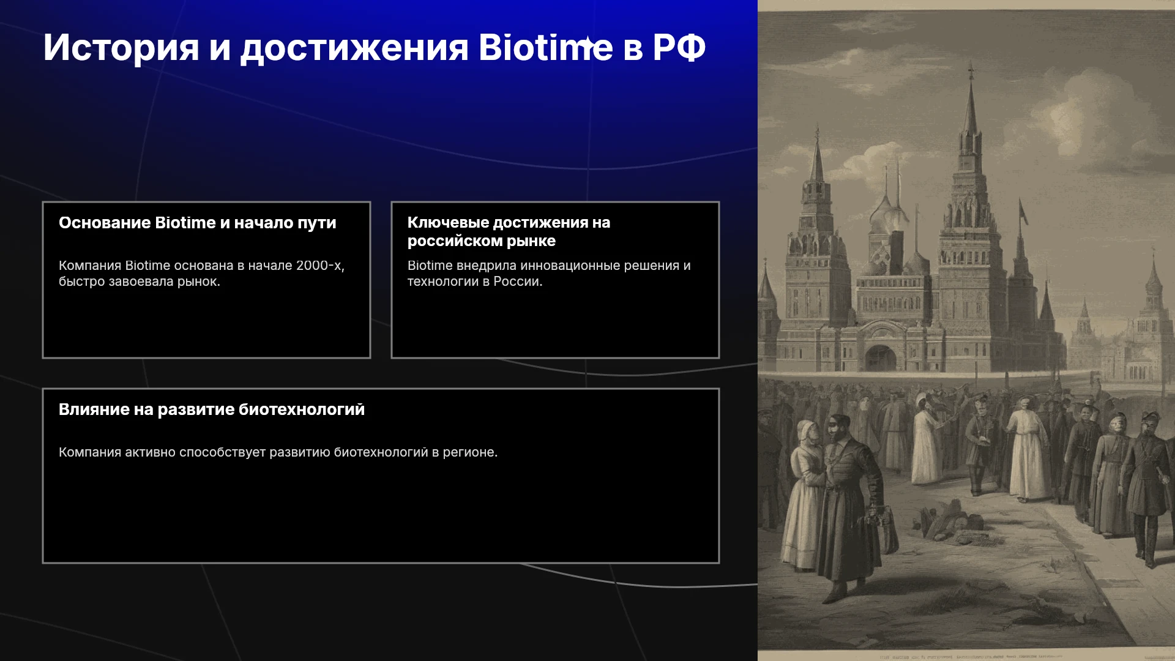Click the text about founding in early 2000s
Viewport: 1175px width, 661px height.
202,274
